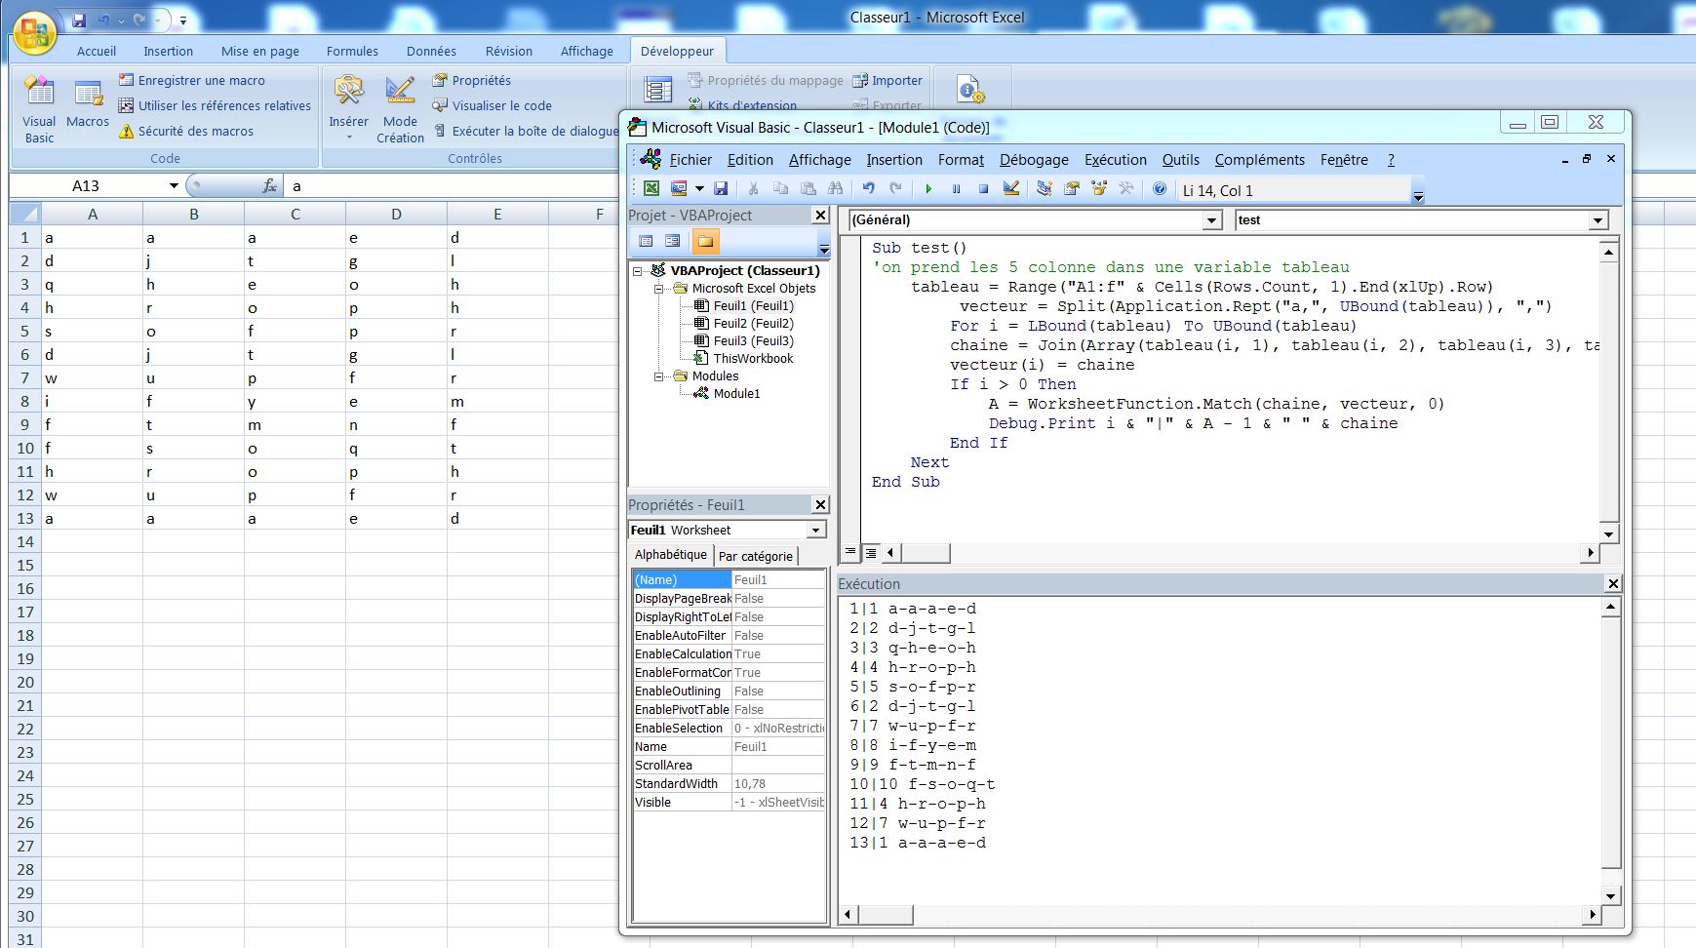Click in the Excel formula bar
The height and width of the screenshot is (948, 1696).
[451, 185]
